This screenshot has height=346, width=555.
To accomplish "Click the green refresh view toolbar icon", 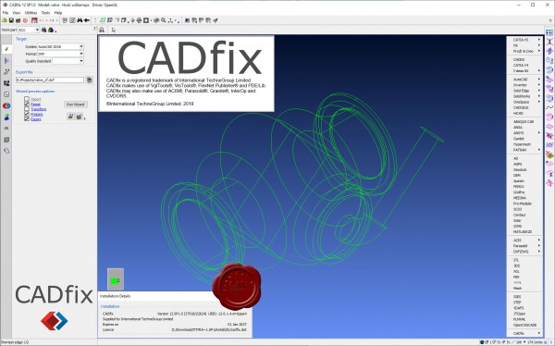I will click(x=103, y=20).
